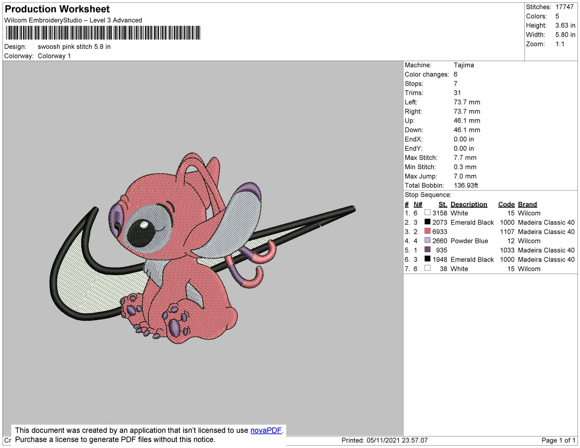The image size is (580, 448).
Task: Click the Down label
Action: (x=414, y=130)
